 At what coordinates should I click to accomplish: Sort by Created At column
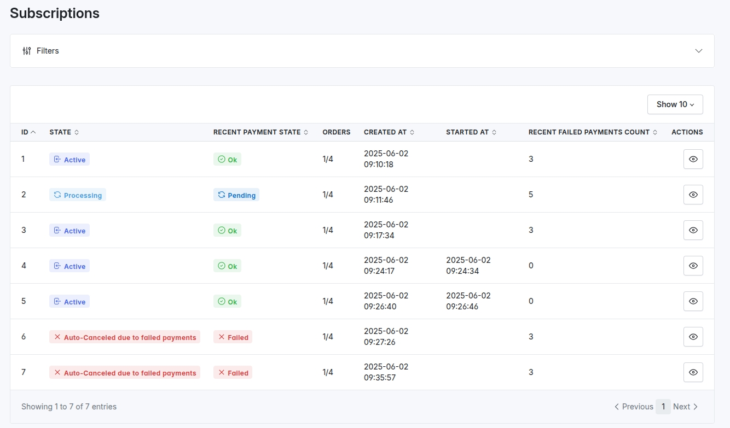click(389, 132)
